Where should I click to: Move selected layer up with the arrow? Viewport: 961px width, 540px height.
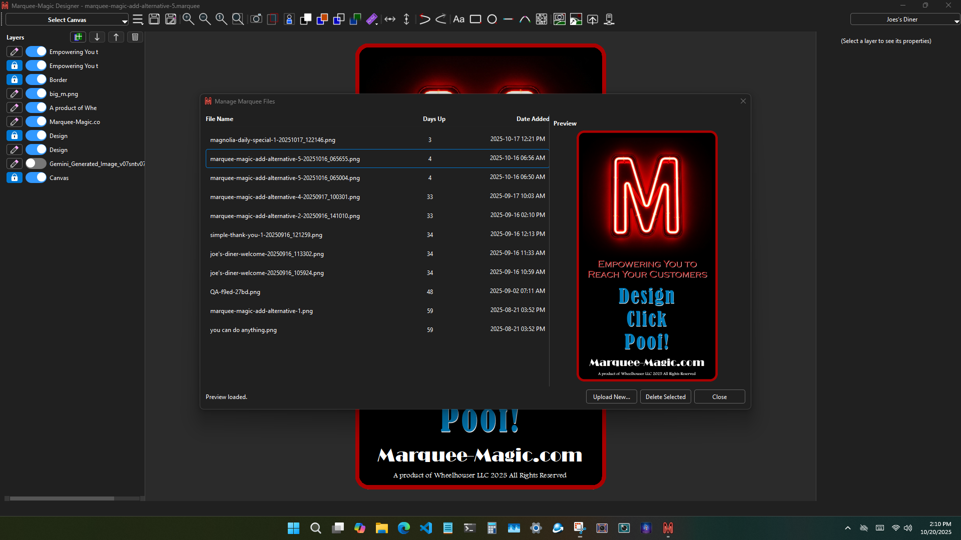pyautogui.click(x=116, y=37)
